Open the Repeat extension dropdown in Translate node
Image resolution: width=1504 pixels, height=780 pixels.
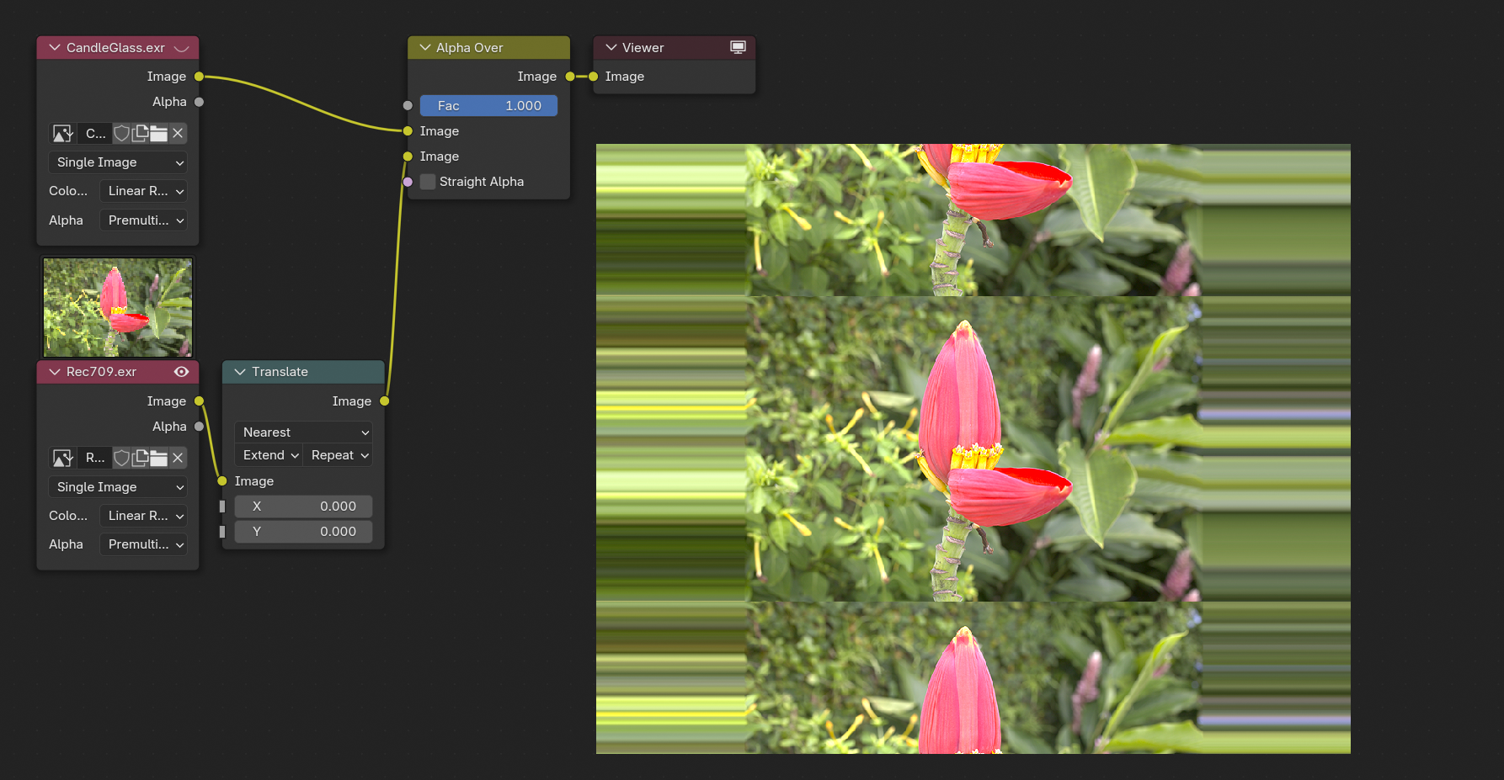pos(339,455)
